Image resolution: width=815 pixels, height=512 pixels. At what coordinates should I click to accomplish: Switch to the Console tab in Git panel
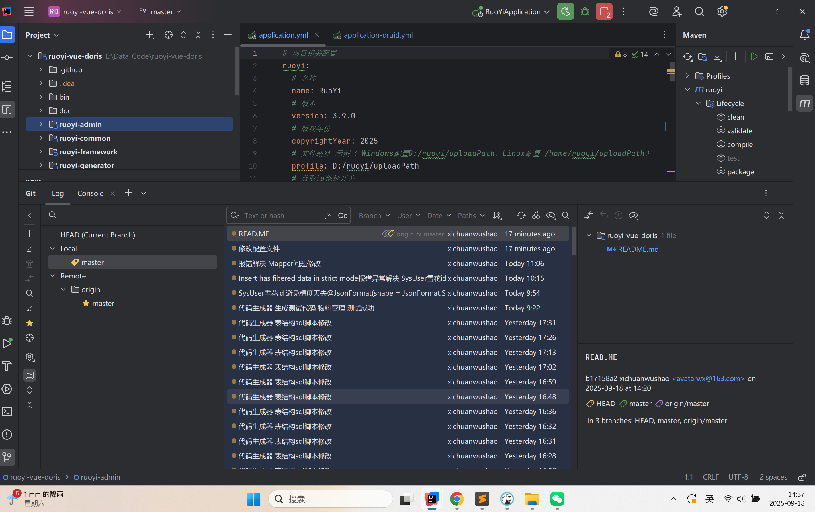[90, 193]
